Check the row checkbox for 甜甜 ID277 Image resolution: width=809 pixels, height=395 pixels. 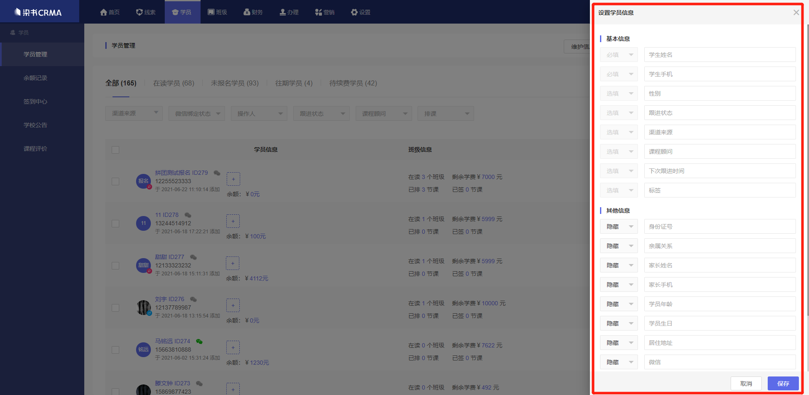(115, 266)
